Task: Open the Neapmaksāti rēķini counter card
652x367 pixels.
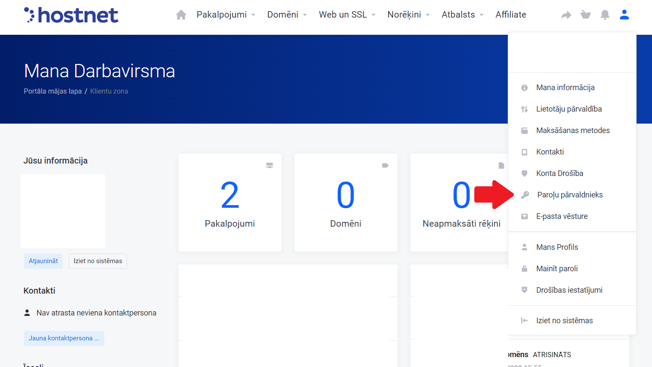Action: click(x=459, y=203)
